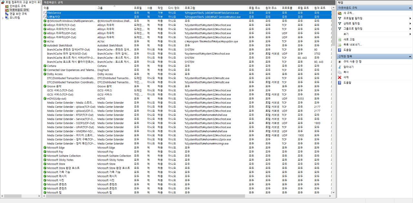Click the red 삭제 delete icon

tap(339, 77)
